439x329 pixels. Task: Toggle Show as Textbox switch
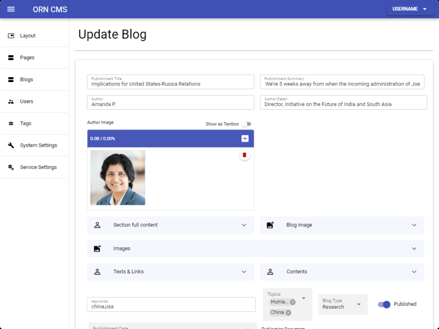(x=247, y=124)
